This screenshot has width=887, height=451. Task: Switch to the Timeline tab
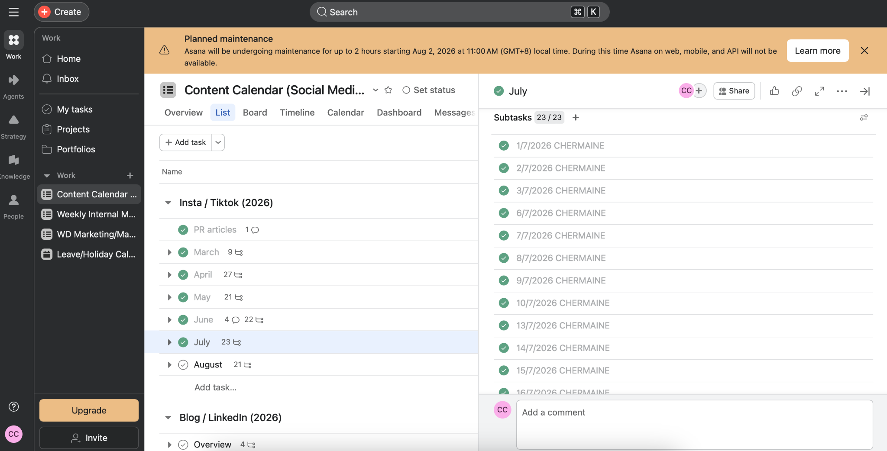click(x=297, y=113)
